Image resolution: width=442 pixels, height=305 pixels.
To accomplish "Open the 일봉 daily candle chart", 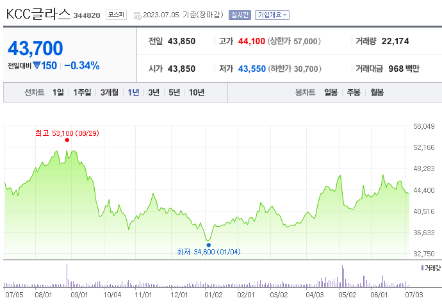I will [x=331, y=92].
